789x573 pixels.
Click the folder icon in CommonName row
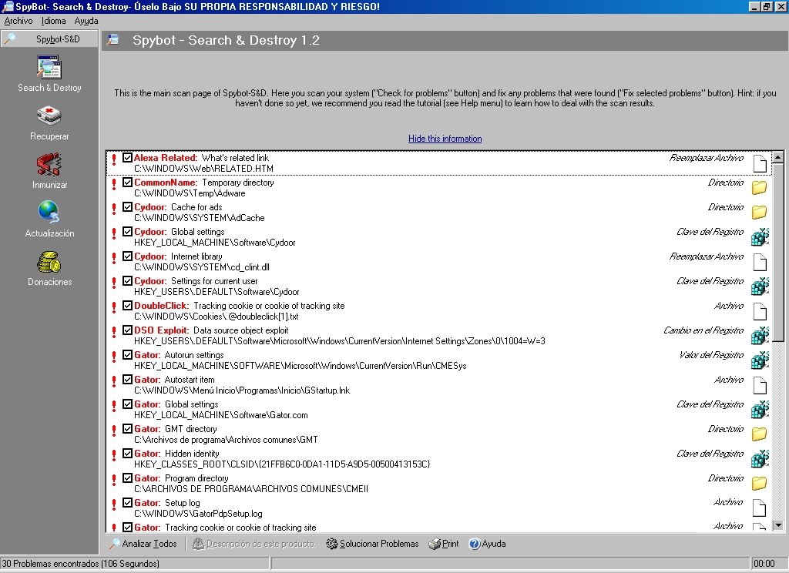pos(760,188)
